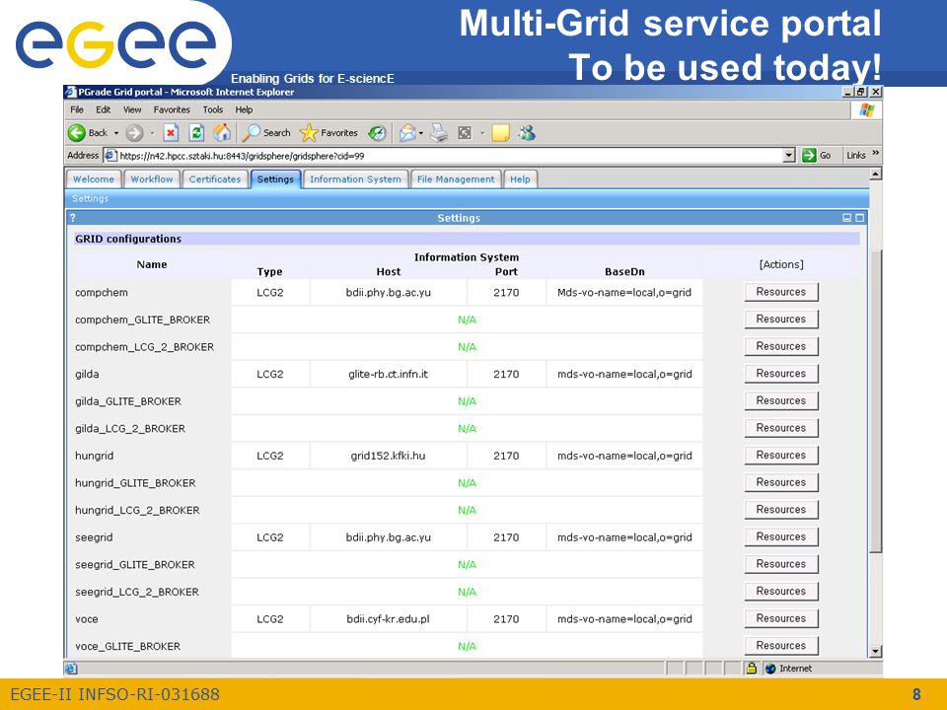
Task: Open the Tools menu
Action: pos(213,109)
